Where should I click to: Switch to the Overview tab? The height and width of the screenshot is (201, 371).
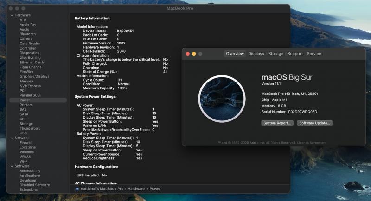[x=235, y=54]
